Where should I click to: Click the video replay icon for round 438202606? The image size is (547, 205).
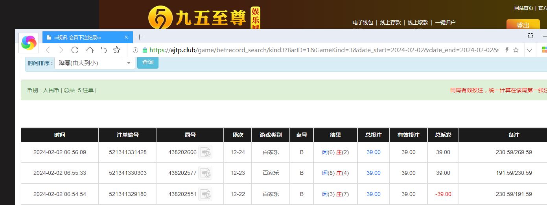205,152
